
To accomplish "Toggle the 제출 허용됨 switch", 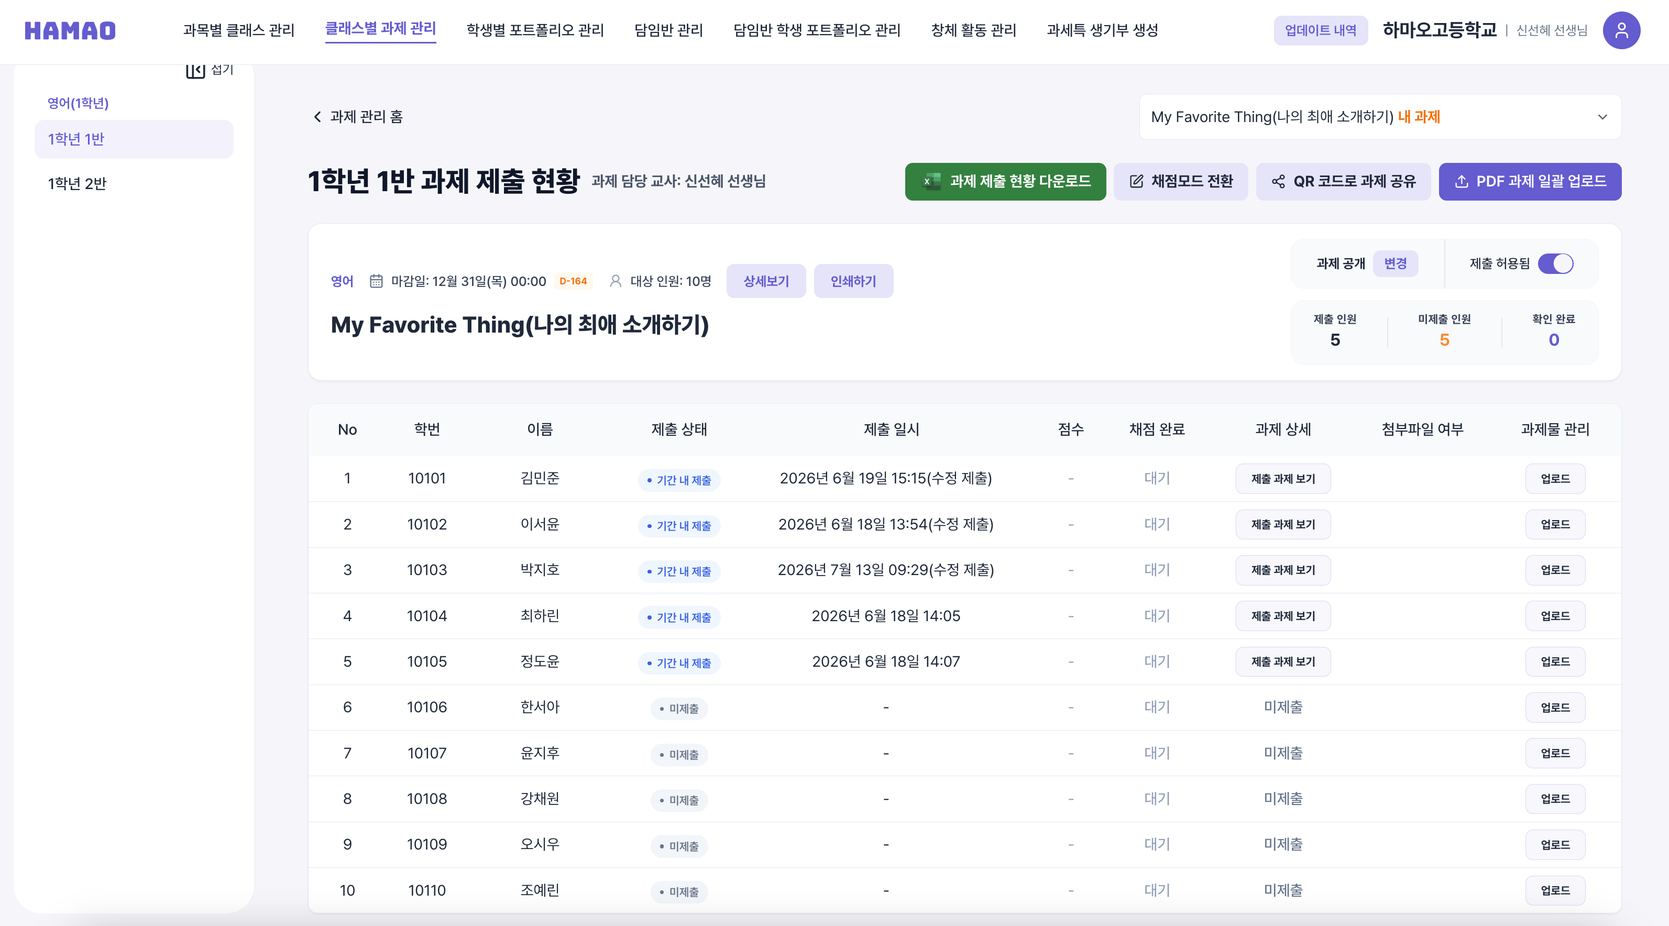I will click(1556, 264).
